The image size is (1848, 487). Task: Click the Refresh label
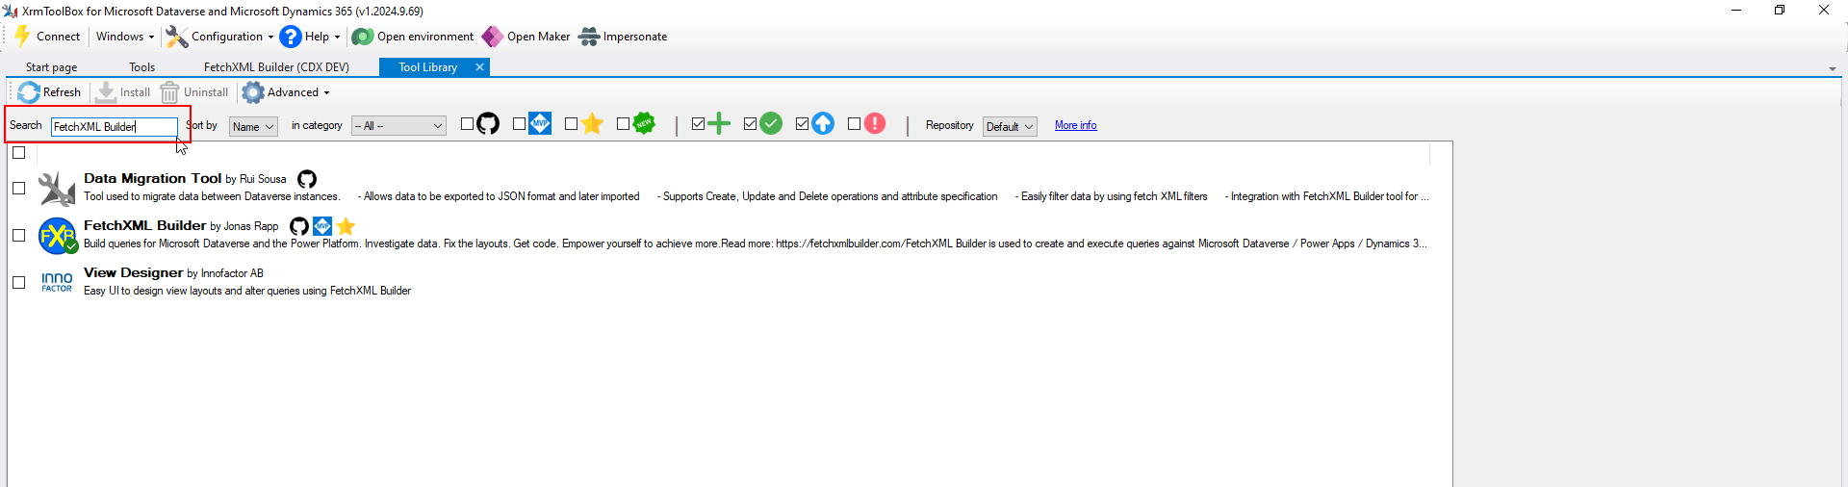tap(62, 92)
